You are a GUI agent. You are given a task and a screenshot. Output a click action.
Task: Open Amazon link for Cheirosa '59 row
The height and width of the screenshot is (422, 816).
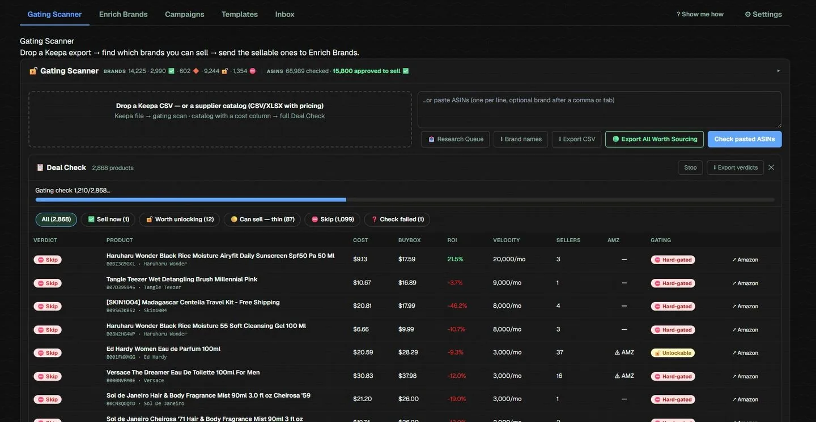745,399
